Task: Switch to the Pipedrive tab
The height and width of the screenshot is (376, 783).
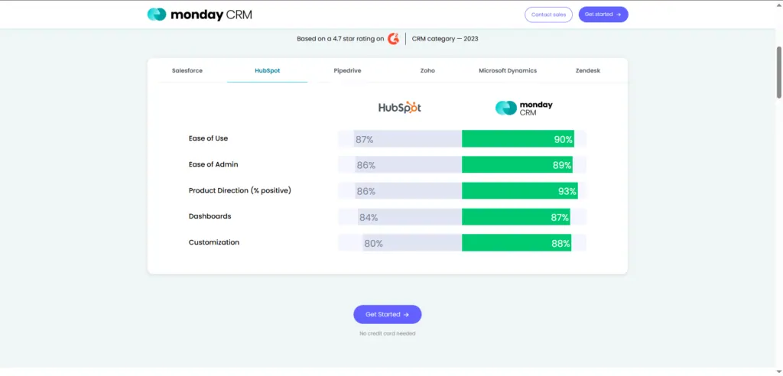Action: tap(347, 70)
